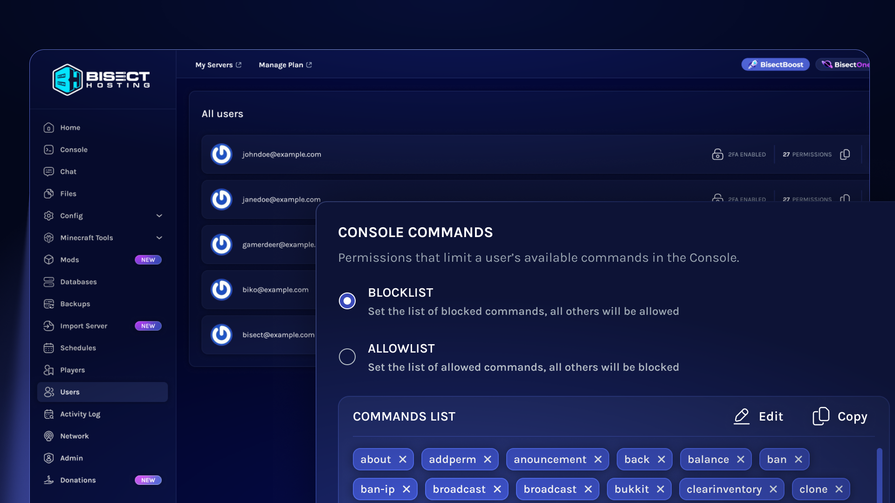Open the Chat sidebar icon
The width and height of the screenshot is (895, 503).
(x=49, y=171)
